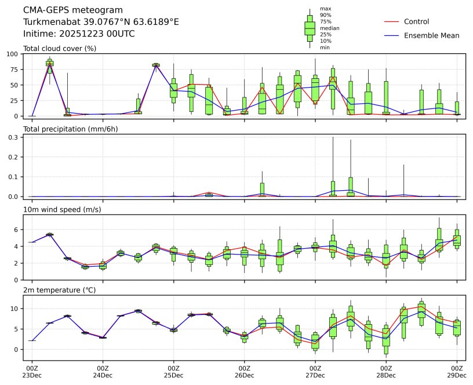
Task: Click the 00Z 25Dec axis tick label
Action: point(173,371)
